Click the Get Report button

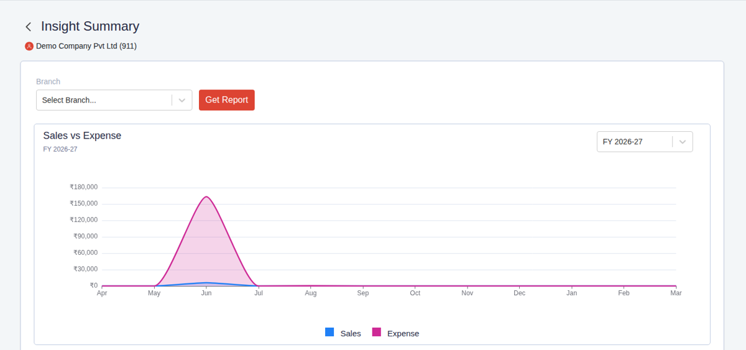coord(227,100)
